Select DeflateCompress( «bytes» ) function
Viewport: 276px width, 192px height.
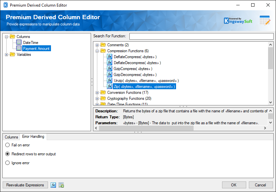pyautogui.click(x=135, y=57)
